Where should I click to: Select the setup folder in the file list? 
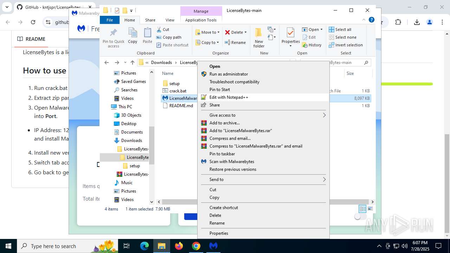pos(174,83)
